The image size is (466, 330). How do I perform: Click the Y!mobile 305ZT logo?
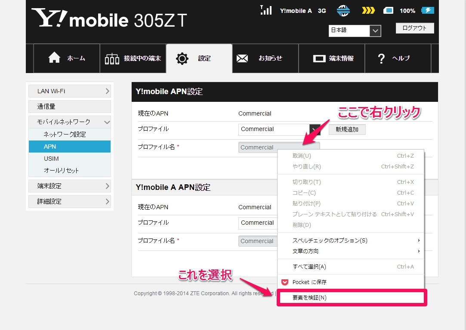point(109,18)
